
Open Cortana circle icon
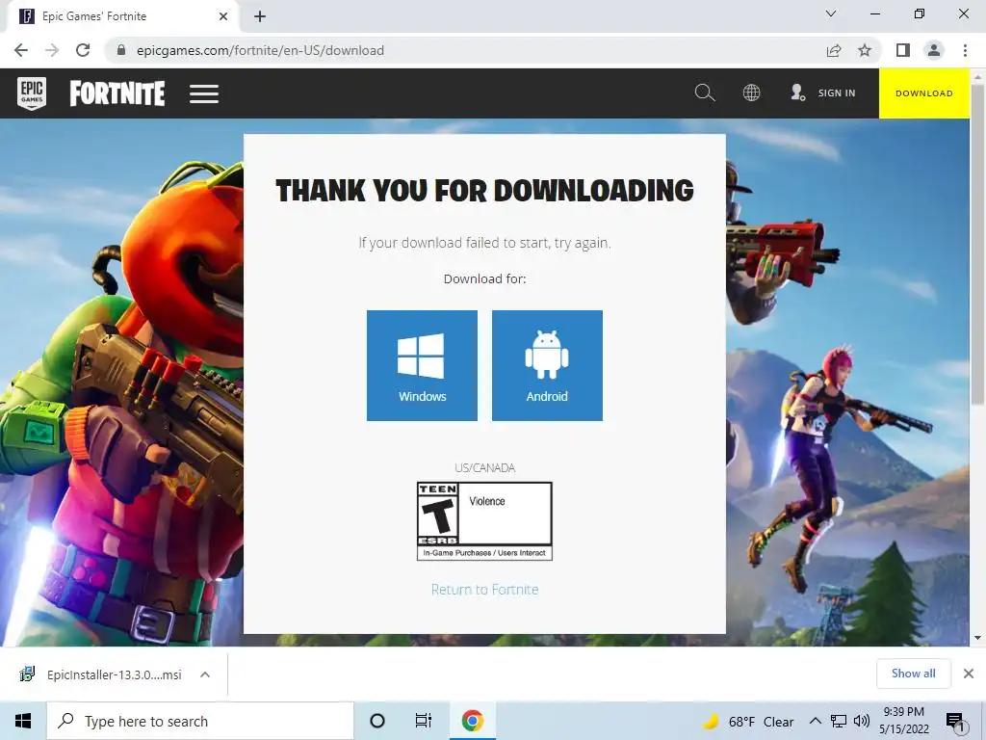pyautogui.click(x=377, y=721)
